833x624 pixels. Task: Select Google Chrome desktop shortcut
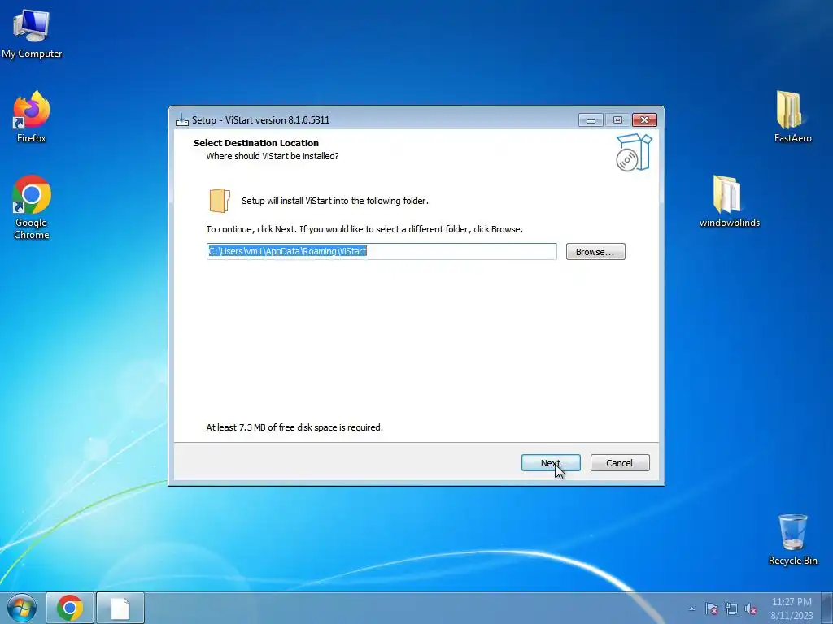[x=32, y=207]
